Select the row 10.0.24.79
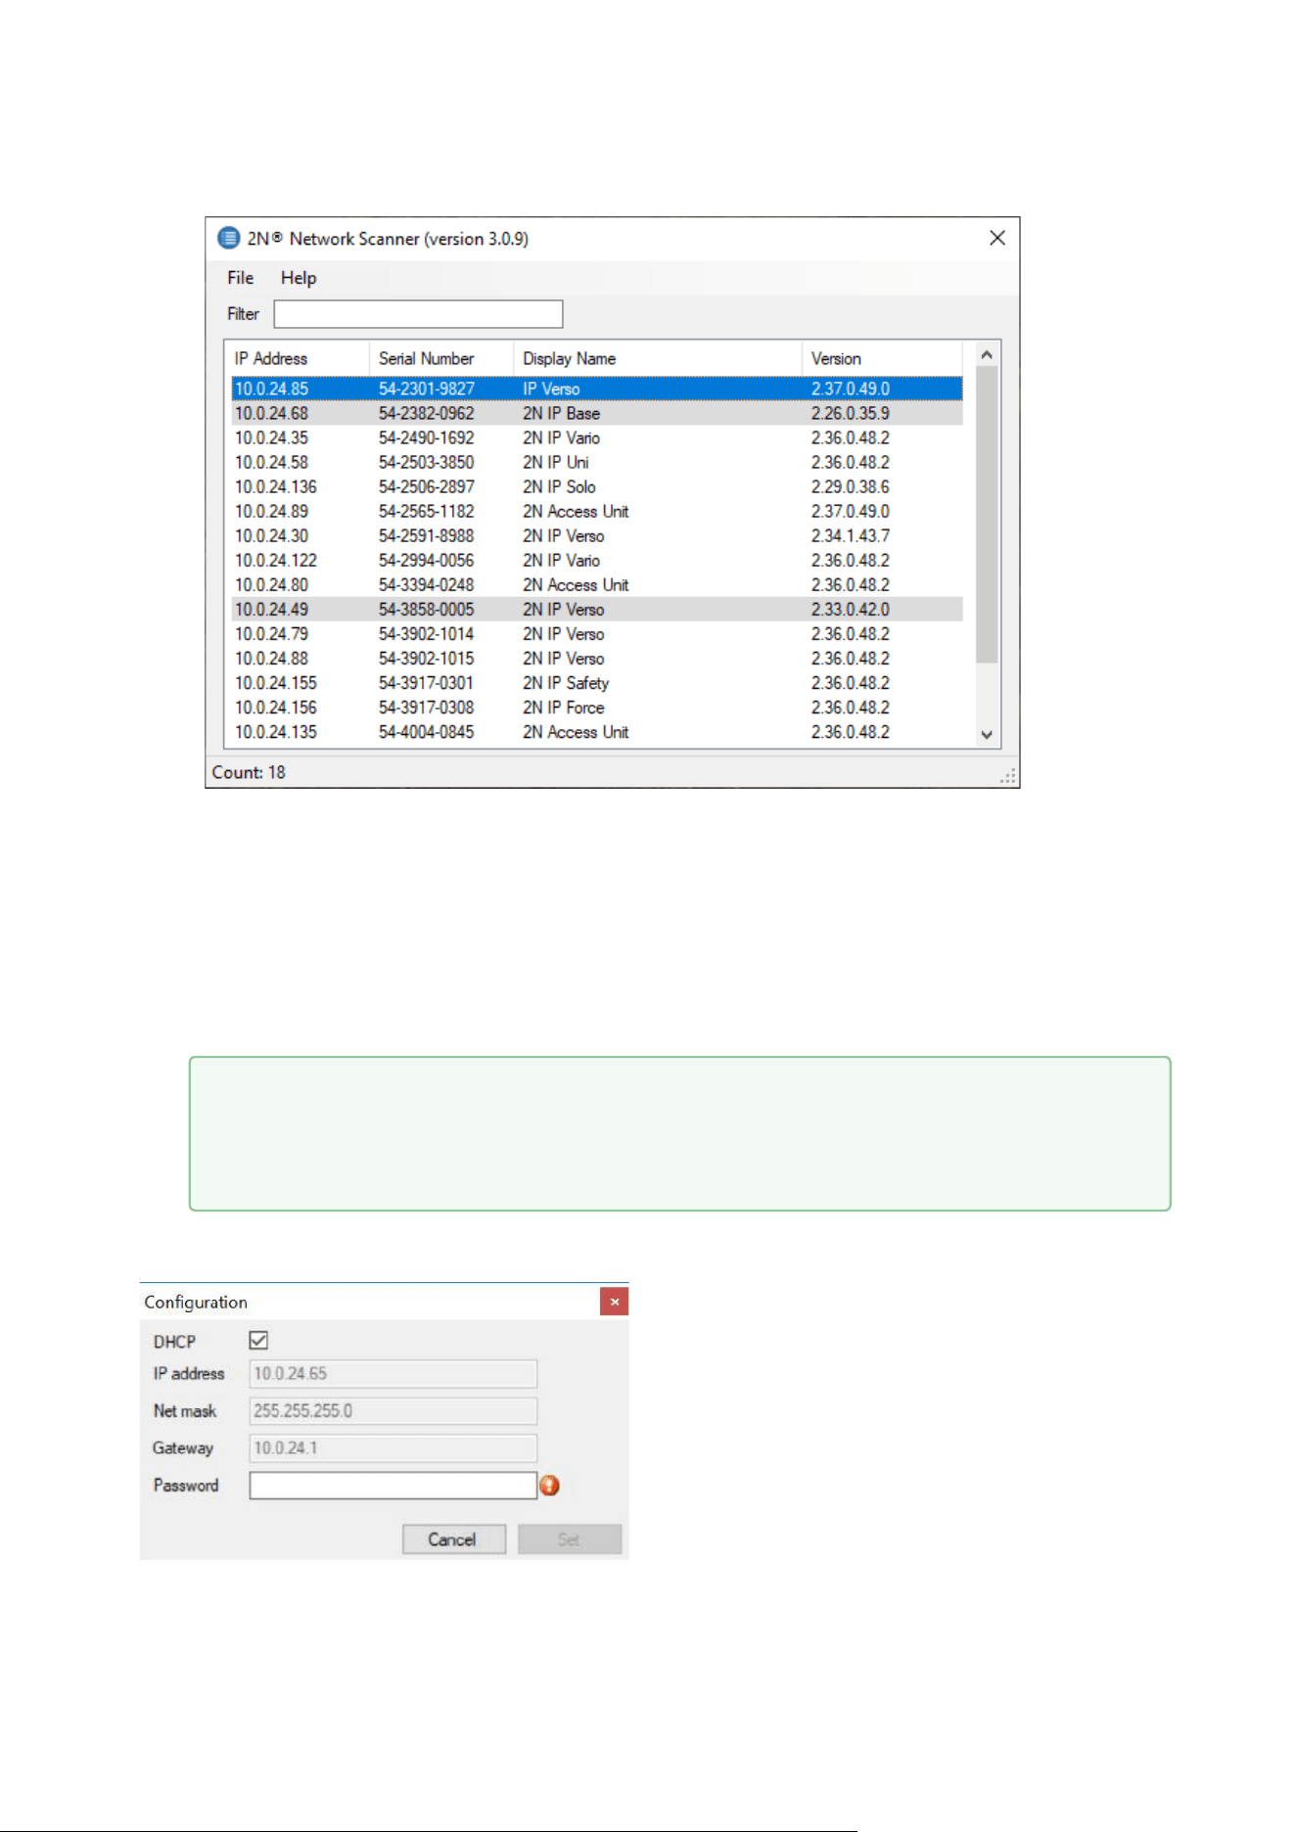Image resolution: width=1296 pixels, height=1832 pixels. pos(597,633)
